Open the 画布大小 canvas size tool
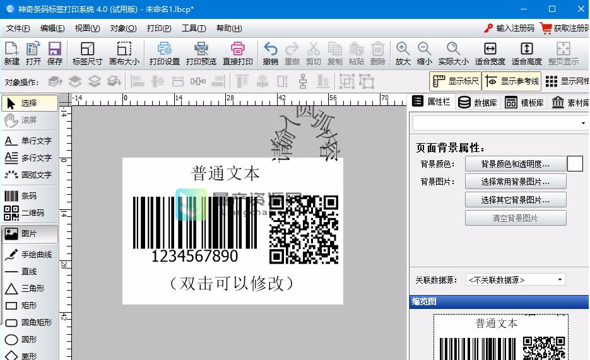This screenshot has height=360, width=590. [x=124, y=54]
